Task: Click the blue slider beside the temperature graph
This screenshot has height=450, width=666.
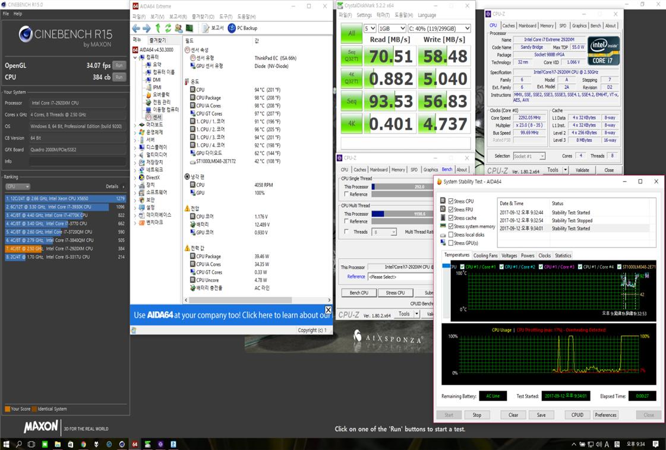Action: [446, 266]
